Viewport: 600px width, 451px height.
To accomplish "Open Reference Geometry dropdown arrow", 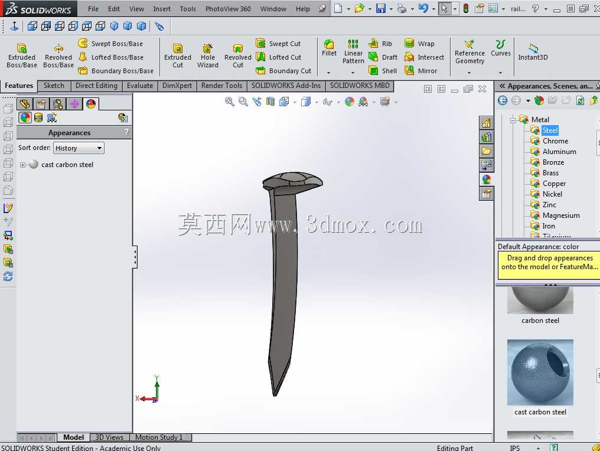I will pos(469,72).
